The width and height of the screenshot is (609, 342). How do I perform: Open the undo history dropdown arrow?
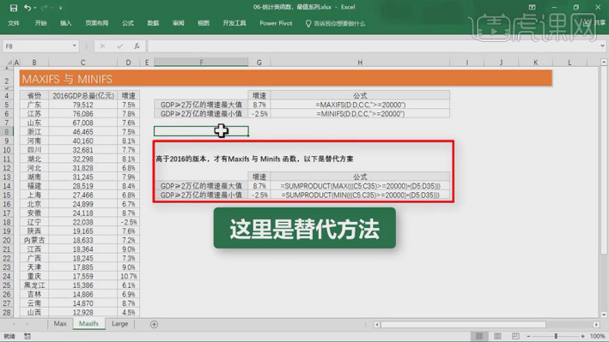(x=35, y=8)
